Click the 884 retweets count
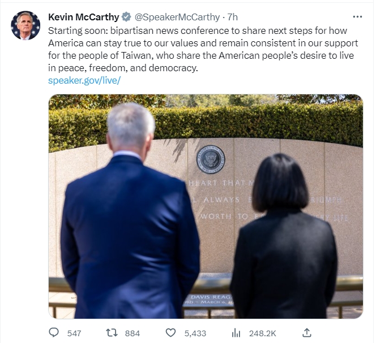The width and height of the screenshot is (389, 343). (132, 333)
